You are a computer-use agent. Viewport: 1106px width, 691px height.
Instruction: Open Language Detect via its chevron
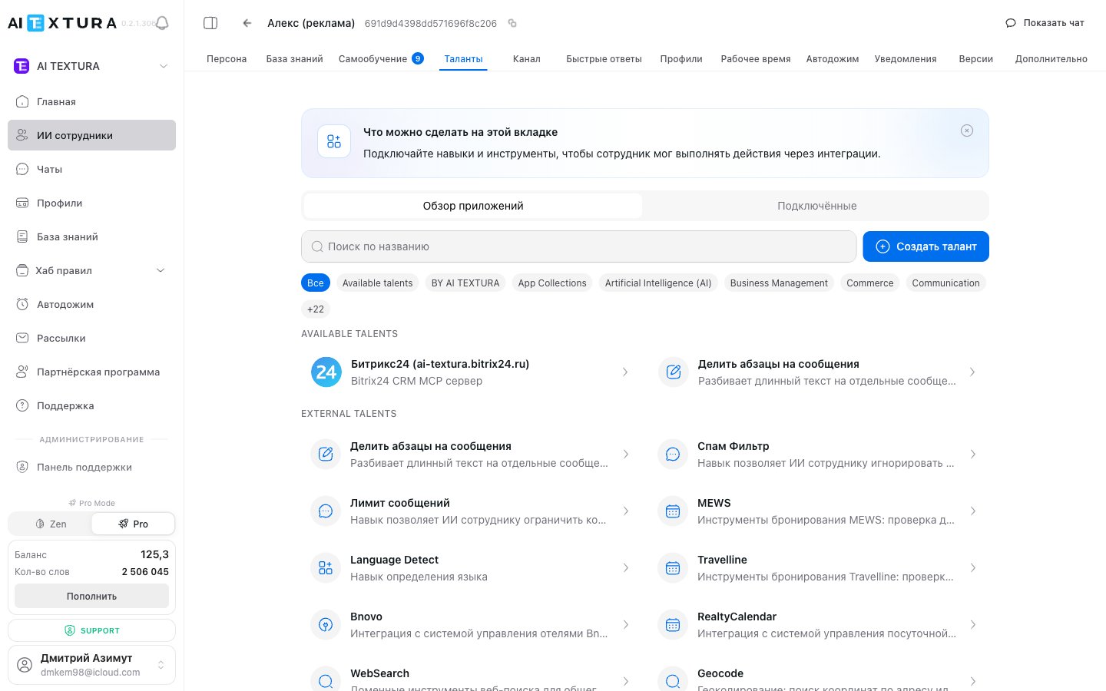point(625,568)
